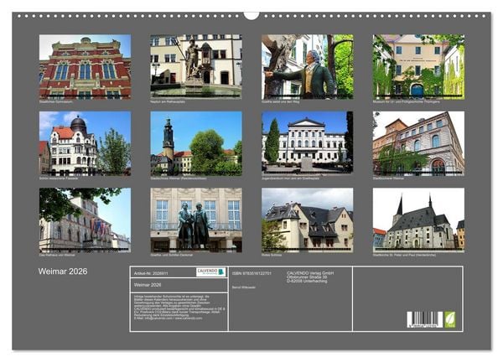Select the white domed corner building photo
Screen dimensions: 503x362
[85, 143]
